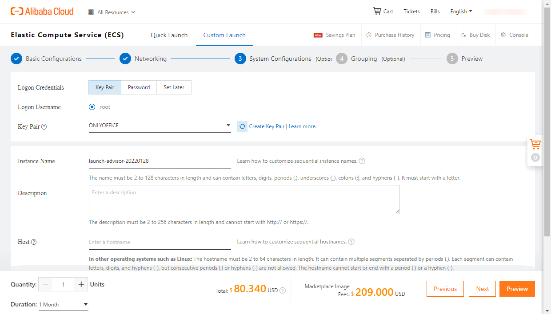
Task: Select the root logon username
Action: [92, 107]
